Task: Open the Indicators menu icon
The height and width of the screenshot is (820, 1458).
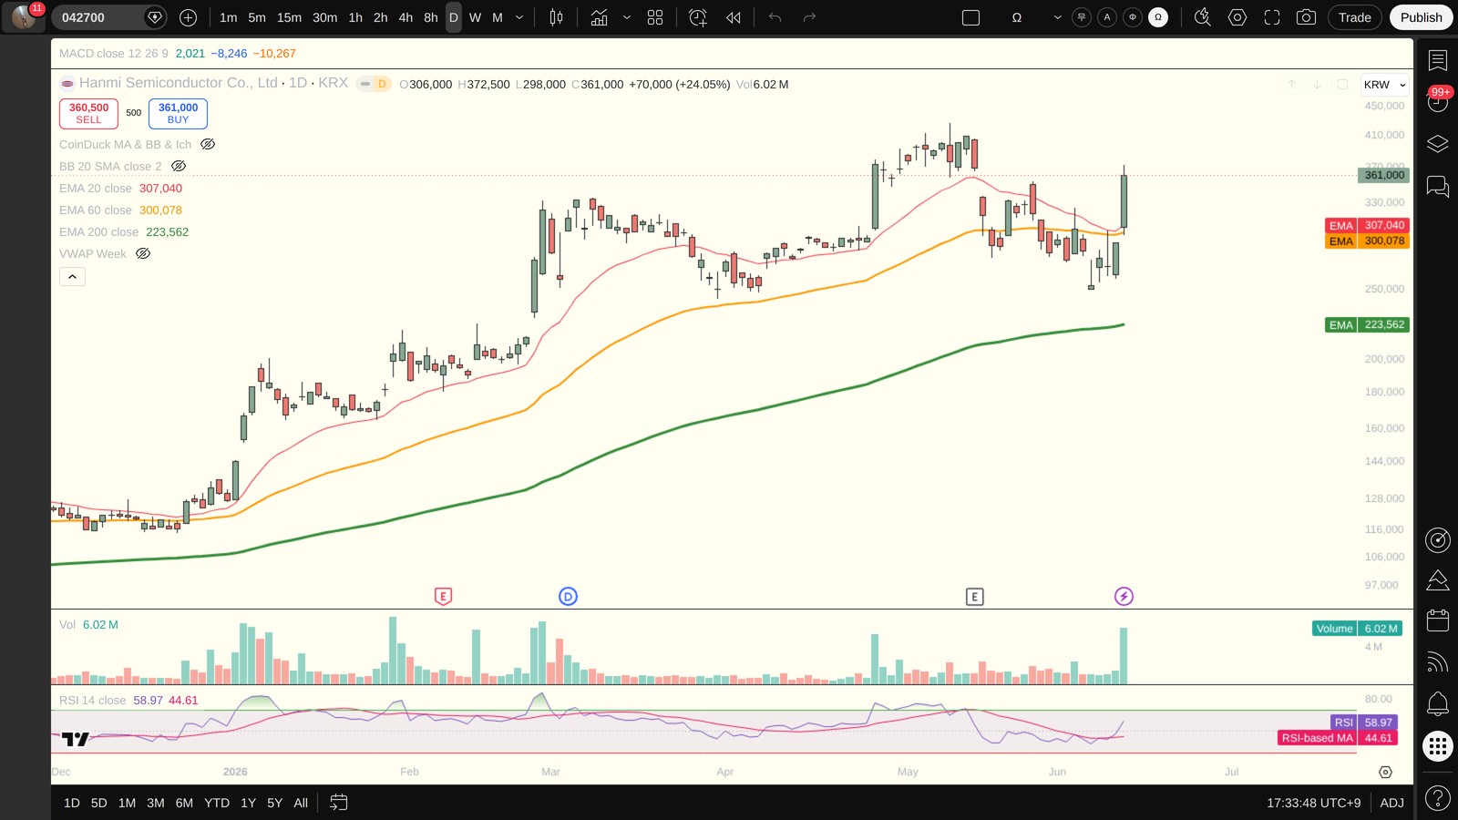Action: [x=599, y=17]
